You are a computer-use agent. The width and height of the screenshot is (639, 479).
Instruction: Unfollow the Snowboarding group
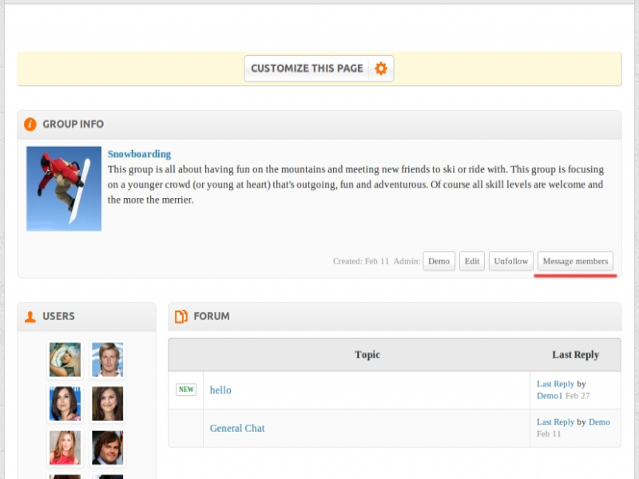pos(510,261)
